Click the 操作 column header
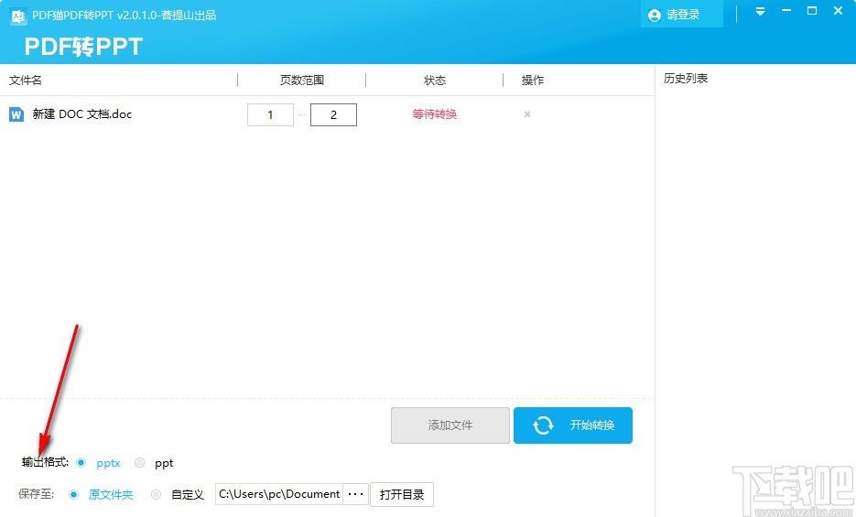The image size is (856, 517). 532,81
